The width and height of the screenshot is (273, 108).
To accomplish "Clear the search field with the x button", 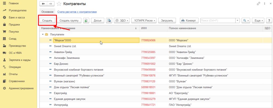I will tap(237, 21).
